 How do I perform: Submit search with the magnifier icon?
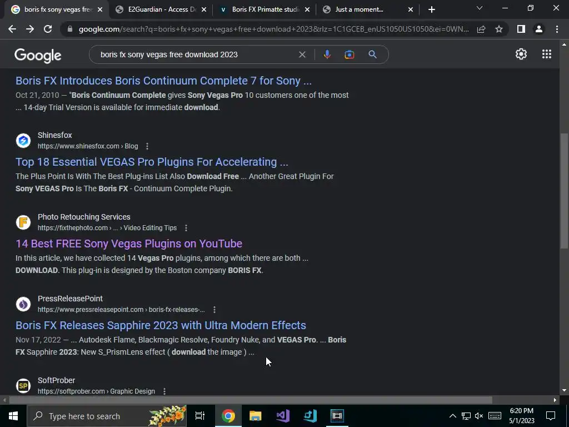(x=372, y=54)
